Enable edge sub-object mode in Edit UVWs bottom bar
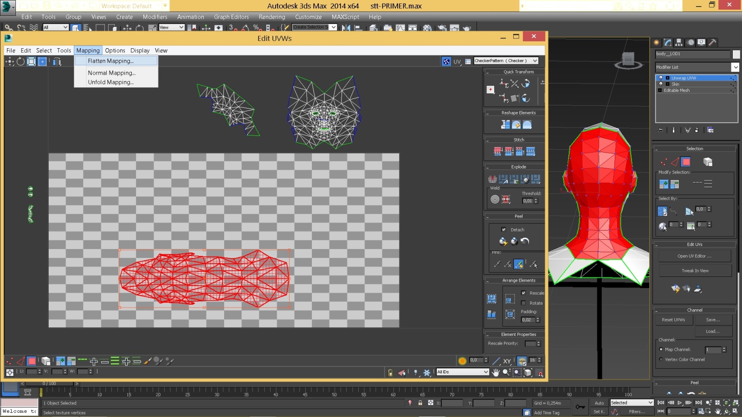 20,361
